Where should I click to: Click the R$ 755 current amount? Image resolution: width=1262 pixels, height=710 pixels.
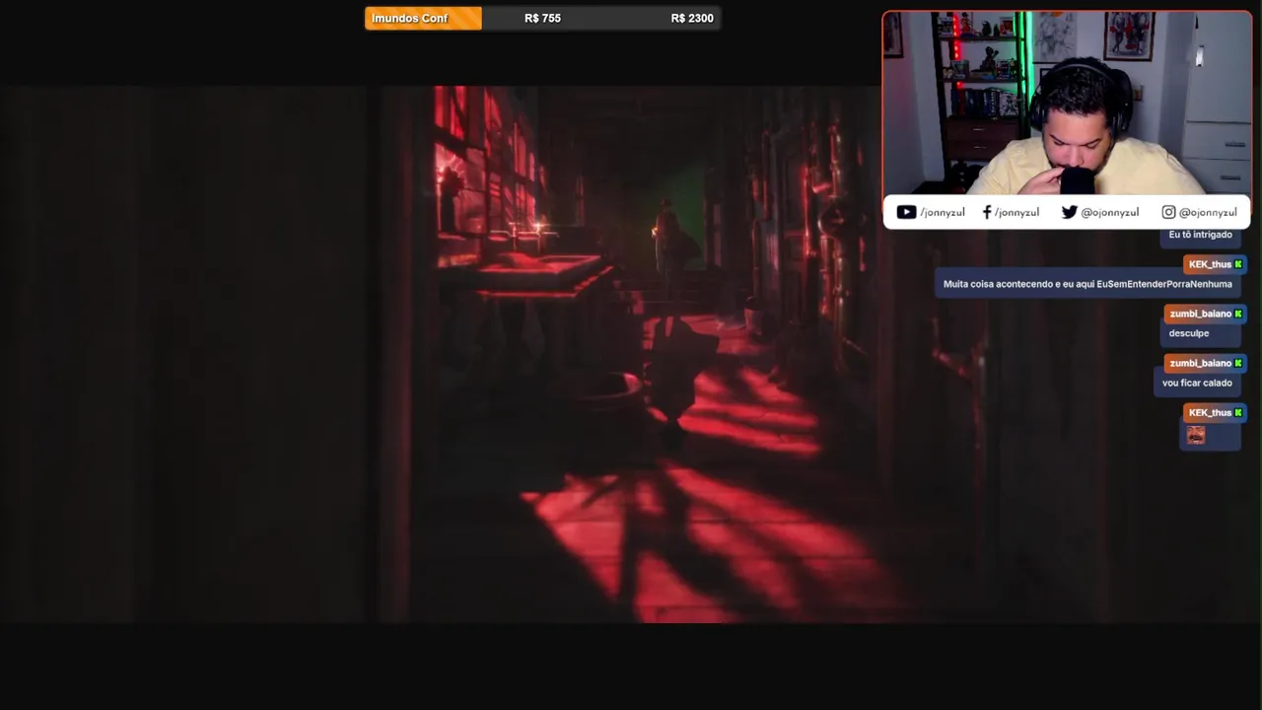tap(542, 18)
